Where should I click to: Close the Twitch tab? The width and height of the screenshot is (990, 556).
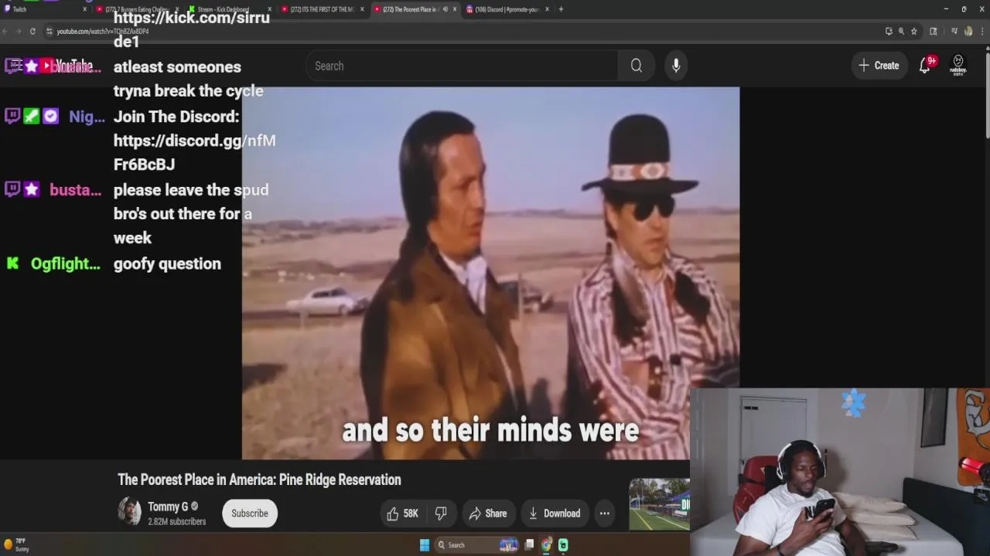pos(84,9)
